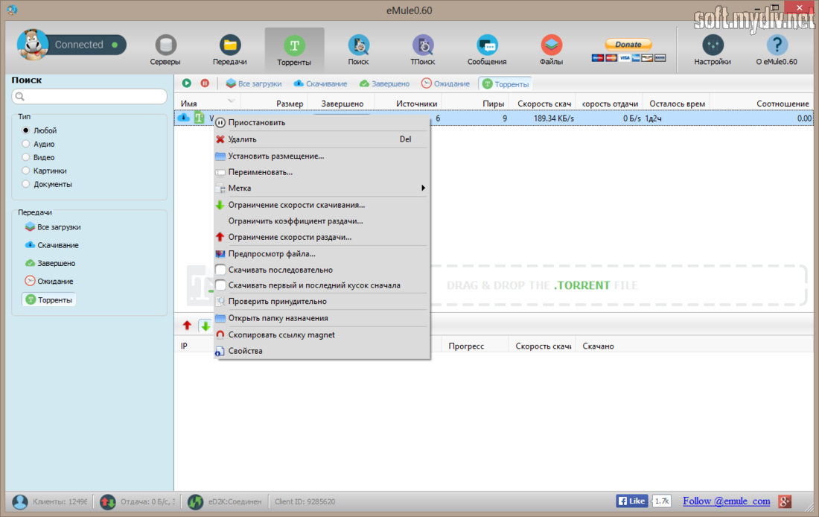This screenshot has width=819, height=517.
Task: Open the Передачи (transfers) toolbar icon
Action: coord(229,45)
